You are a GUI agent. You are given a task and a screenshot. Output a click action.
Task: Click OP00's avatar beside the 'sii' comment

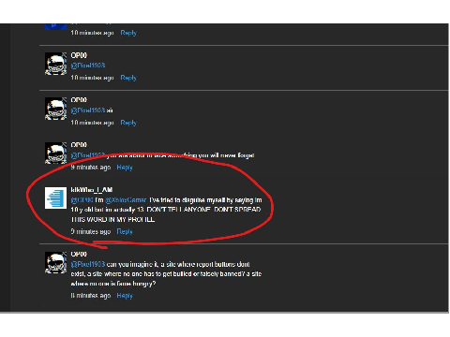(55, 109)
